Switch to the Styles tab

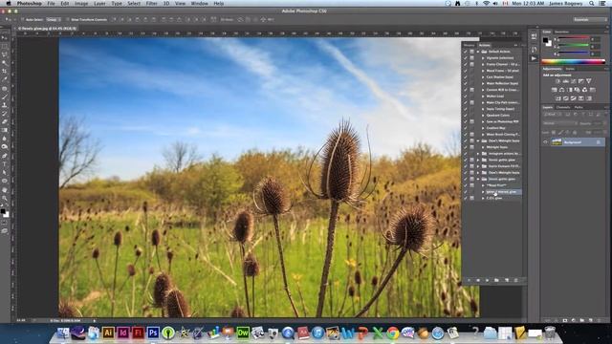click(570, 69)
